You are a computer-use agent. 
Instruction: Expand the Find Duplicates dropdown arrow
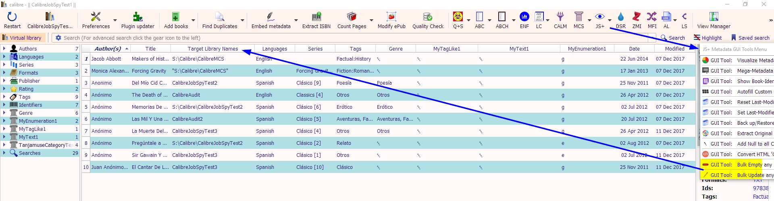point(242,20)
